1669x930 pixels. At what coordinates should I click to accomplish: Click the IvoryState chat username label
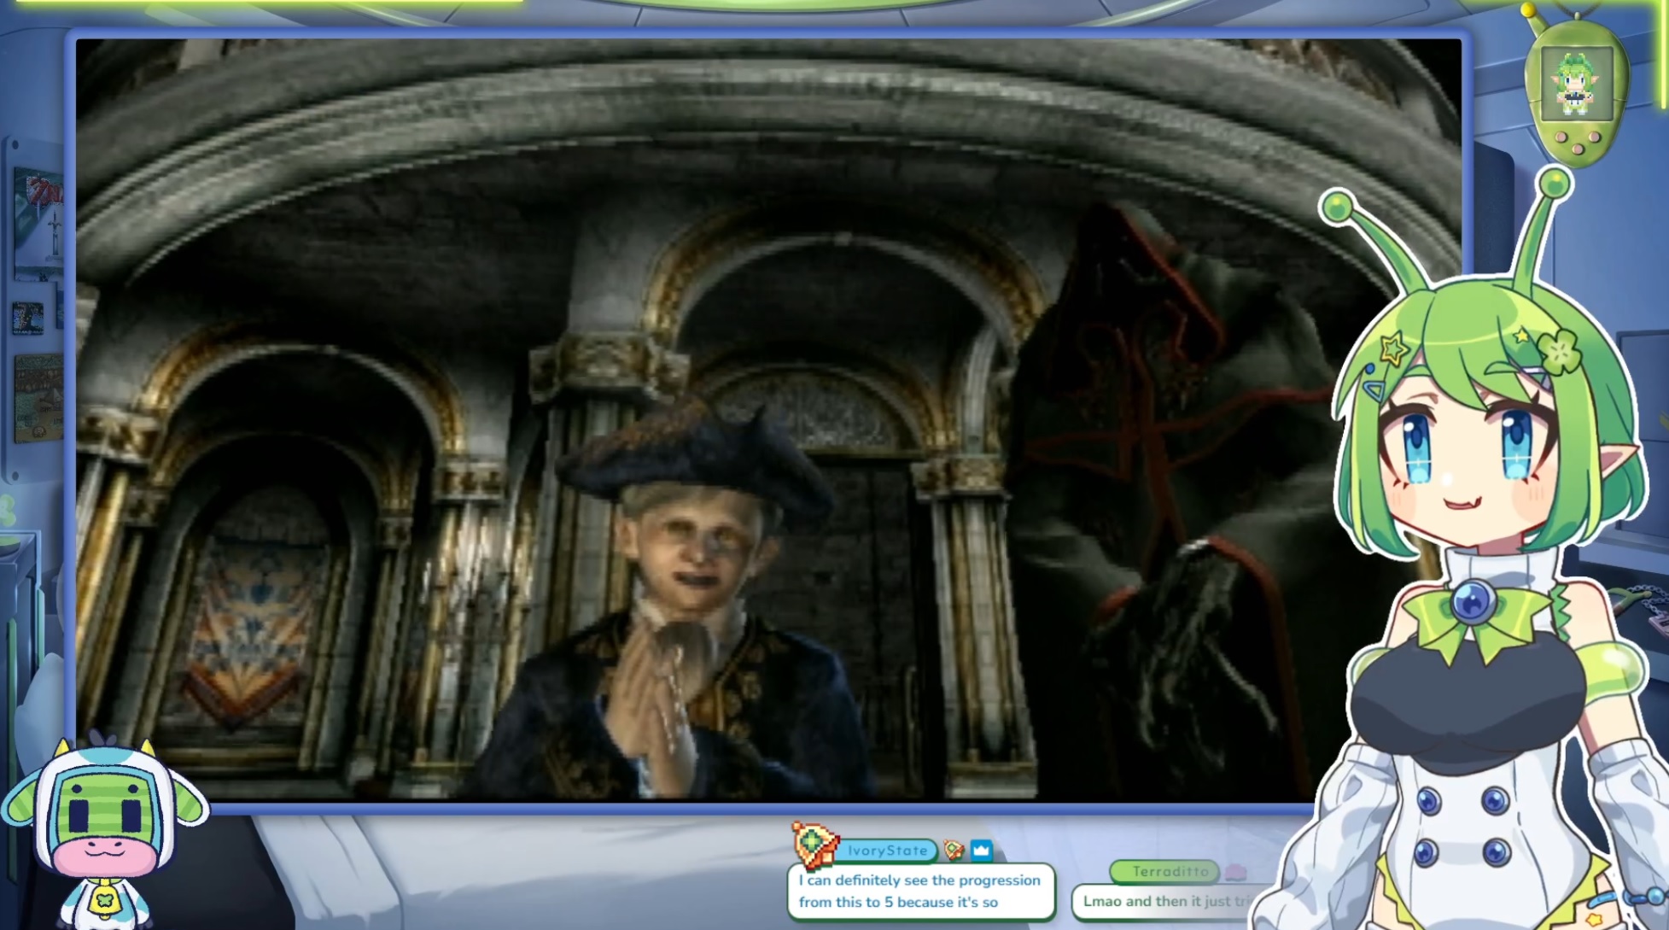pos(887,851)
